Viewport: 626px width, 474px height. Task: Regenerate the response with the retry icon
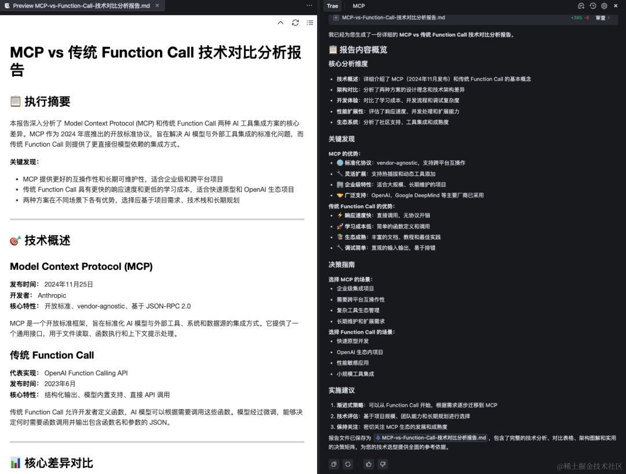click(x=348, y=464)
